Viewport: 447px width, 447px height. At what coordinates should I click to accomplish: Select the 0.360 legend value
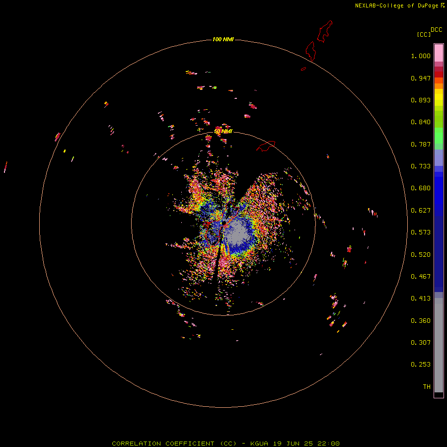421,321
